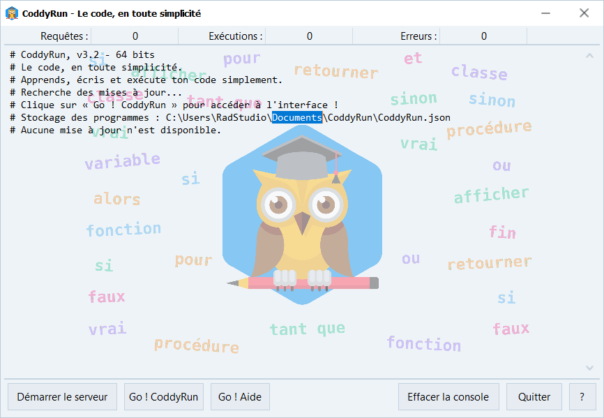Open help with Go ! Aide button
This screenshot has height=418, width=604.
[x=240, y=397]
